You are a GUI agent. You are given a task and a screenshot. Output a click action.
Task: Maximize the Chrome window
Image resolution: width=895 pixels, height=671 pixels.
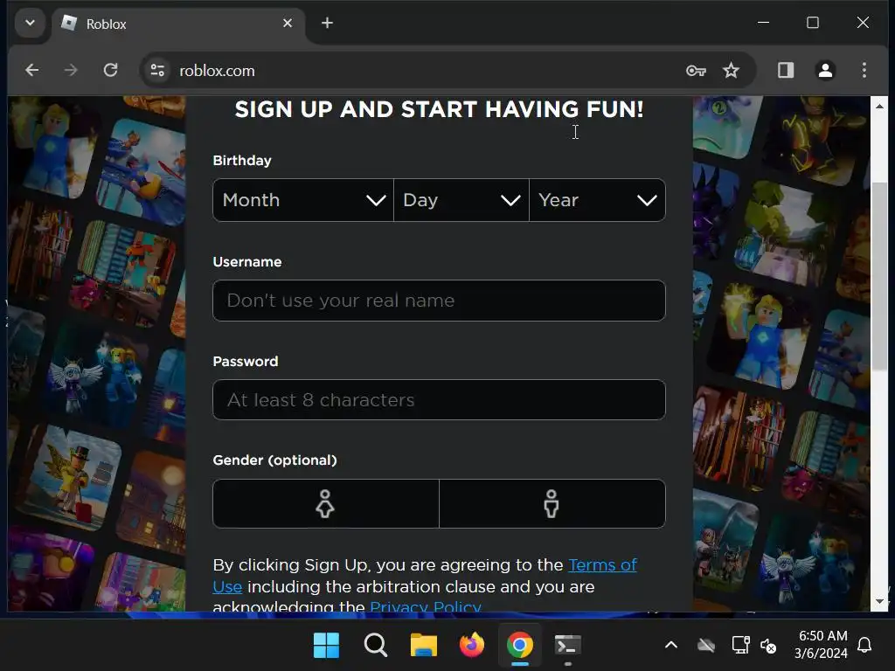[x=813, y=23]
